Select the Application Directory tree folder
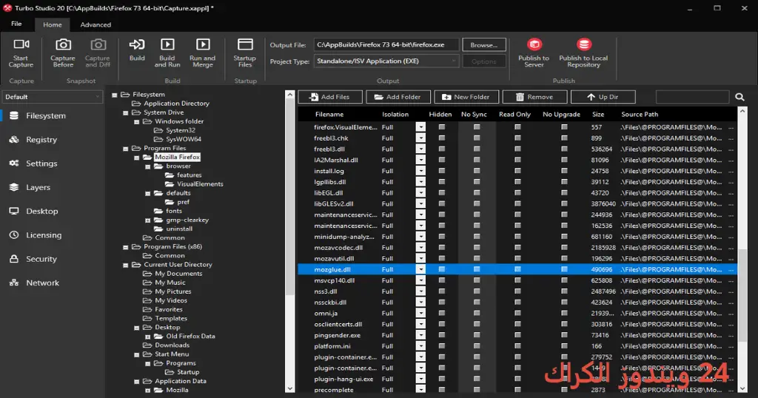758x398 pixels. 176,104
